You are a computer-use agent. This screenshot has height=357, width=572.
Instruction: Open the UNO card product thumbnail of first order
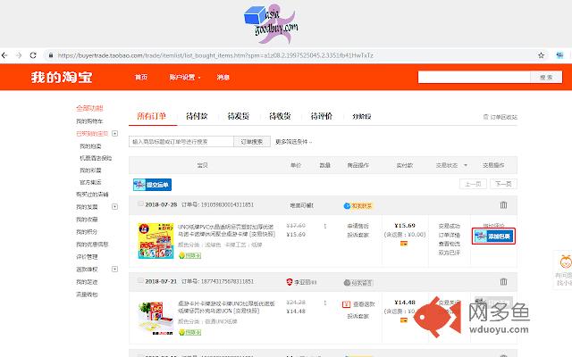[x=156, y=241]
